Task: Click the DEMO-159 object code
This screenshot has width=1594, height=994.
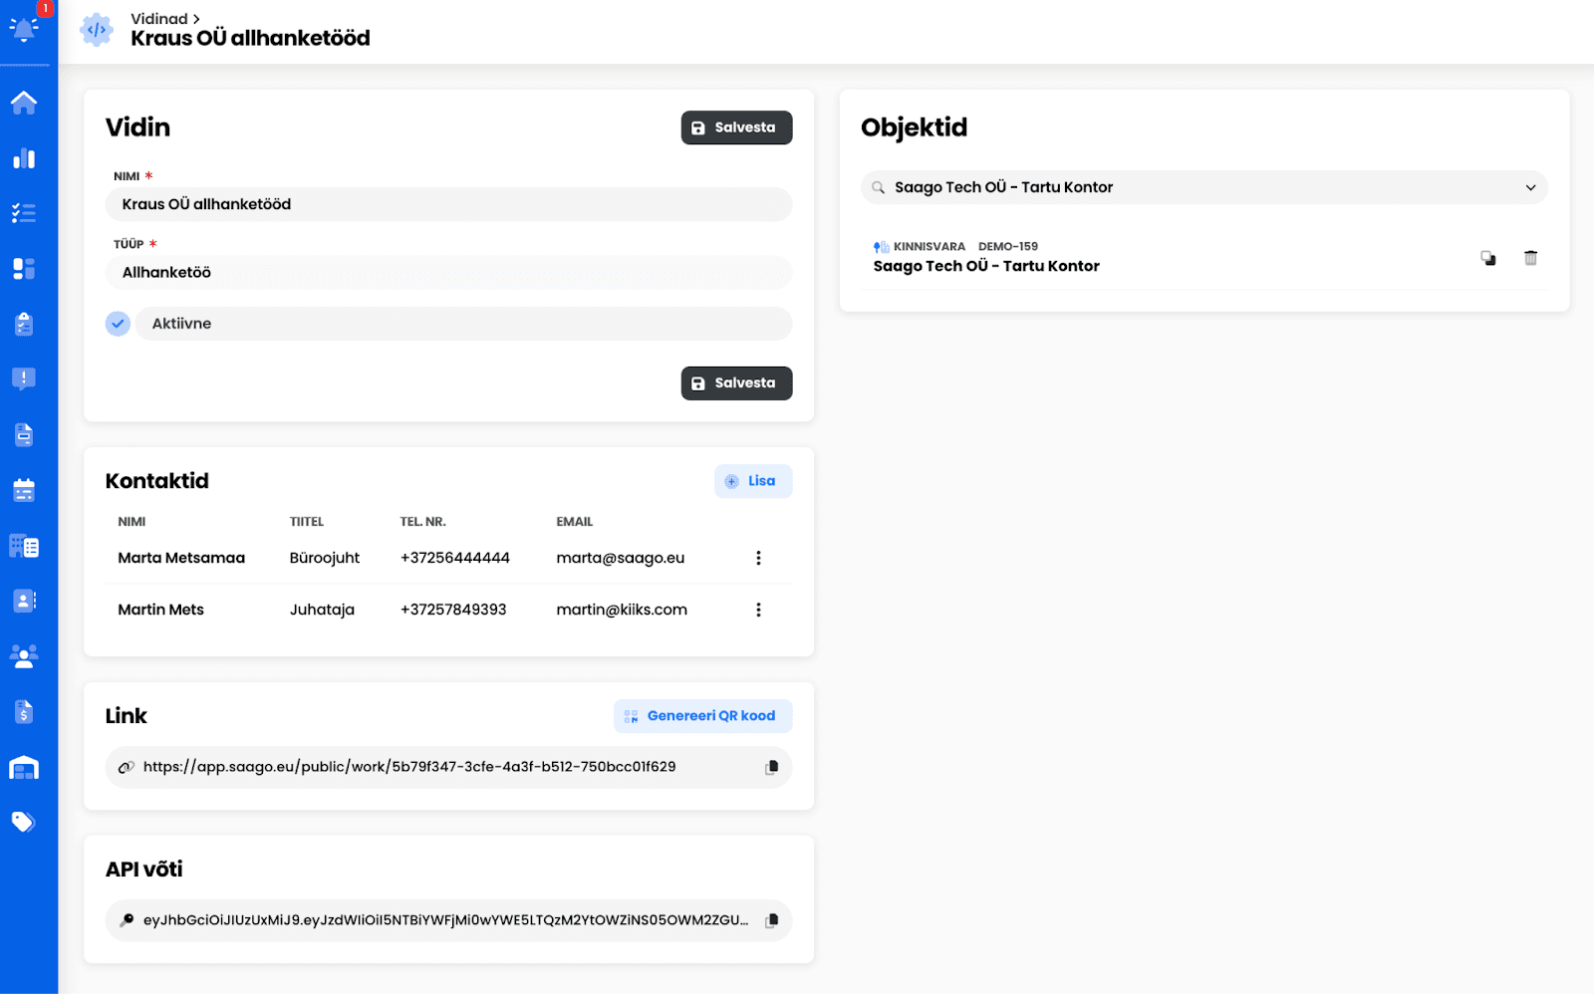Action: tap(1007, 246)
